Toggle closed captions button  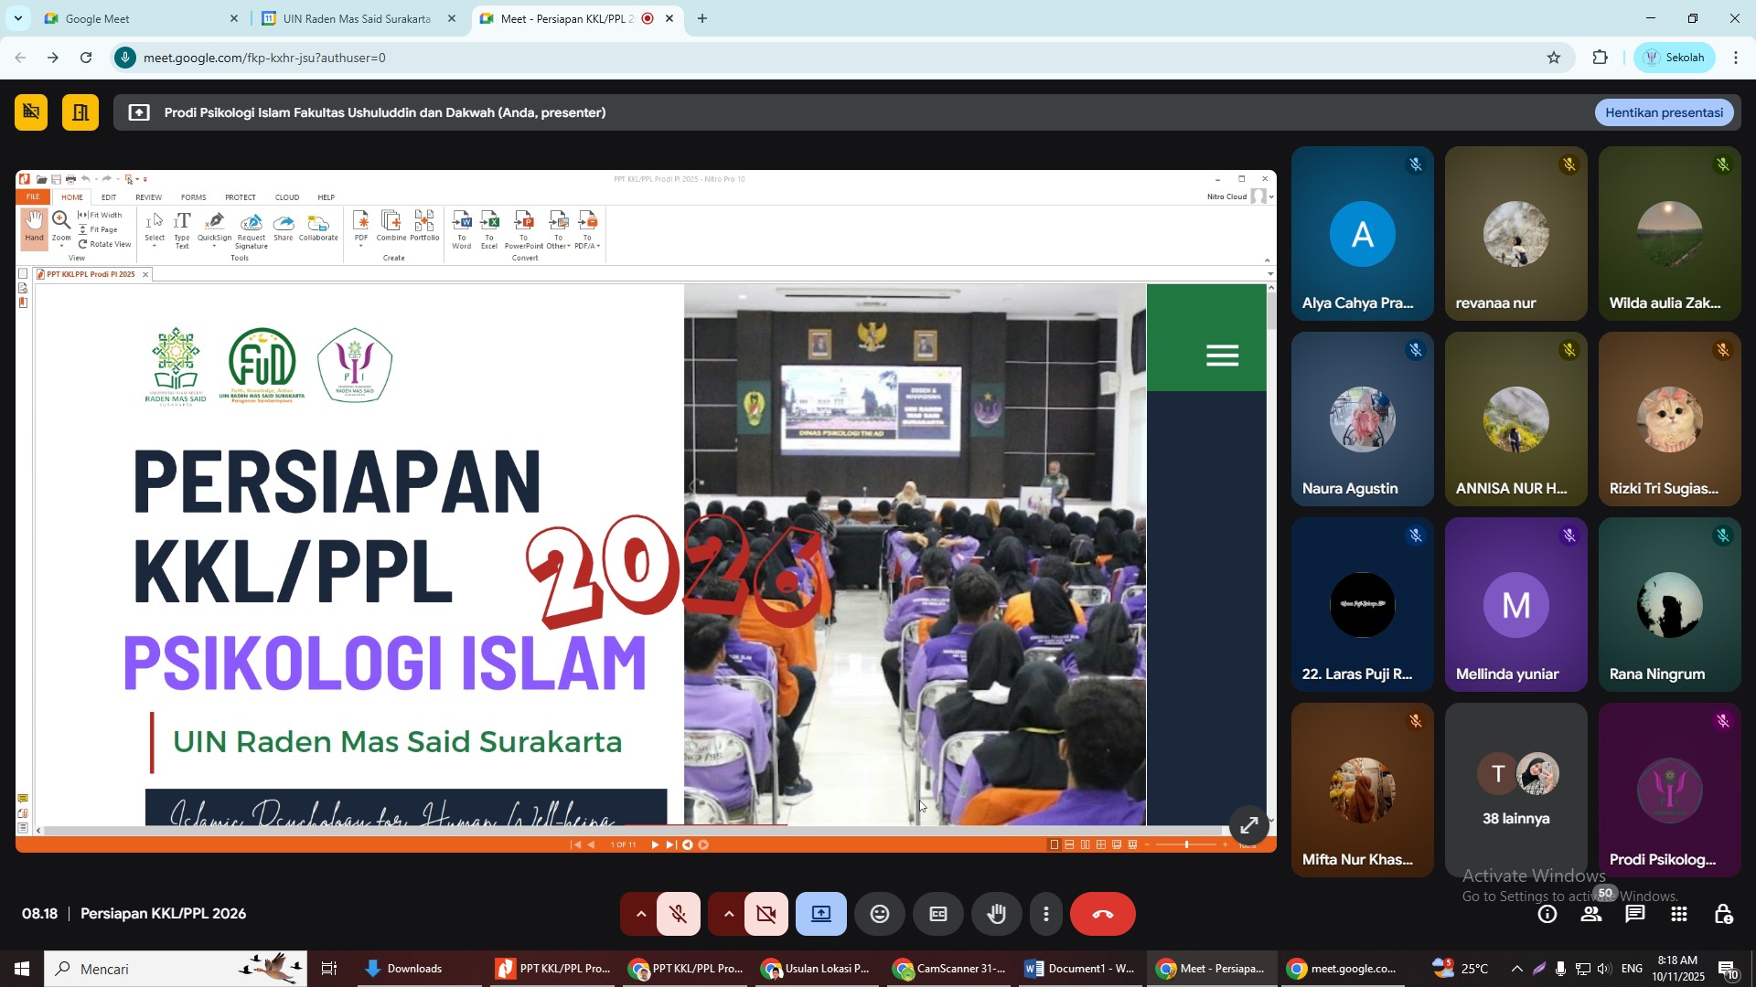[x=937, y=914]
